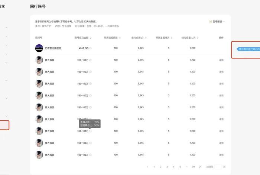260x175 pixels.
Task: Click pagination ellipsis for more pages
Action: click(186, 167)
